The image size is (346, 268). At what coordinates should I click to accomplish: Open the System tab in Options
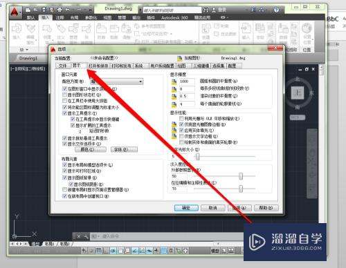pos(141,66)
